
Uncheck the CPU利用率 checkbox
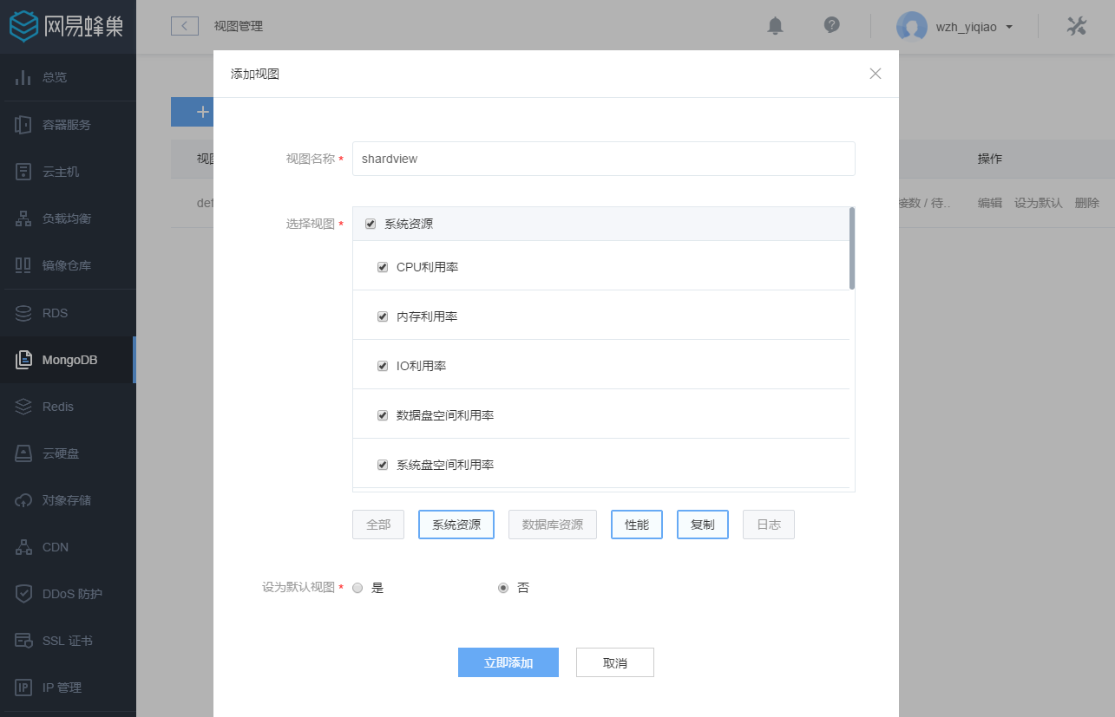(x=383, y=267)
